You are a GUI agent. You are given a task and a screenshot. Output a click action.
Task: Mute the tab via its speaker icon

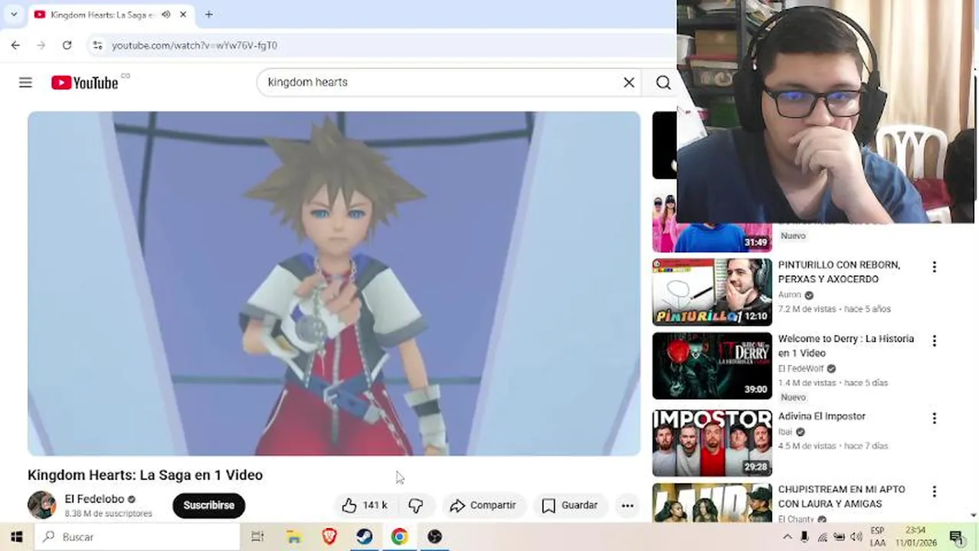pyautogui.click(x=165, y=15)
